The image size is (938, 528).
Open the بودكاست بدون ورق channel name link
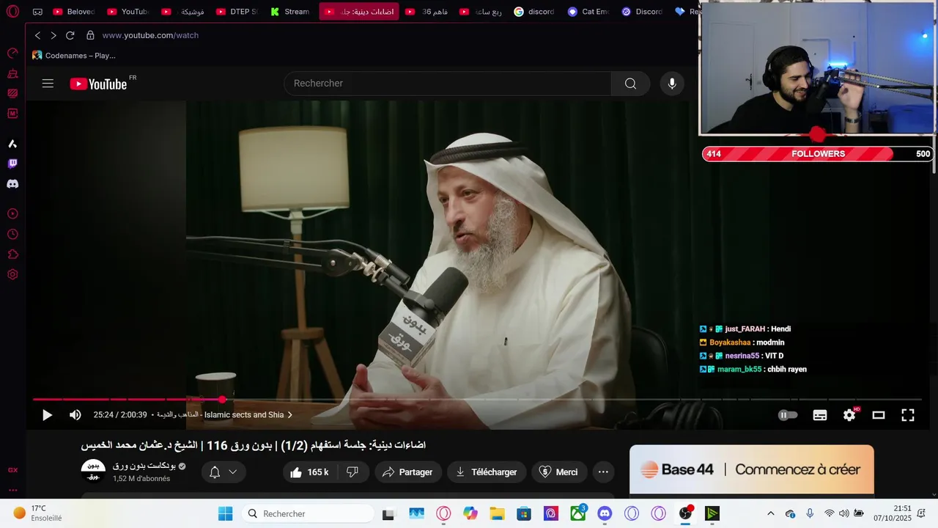[144, 466]
